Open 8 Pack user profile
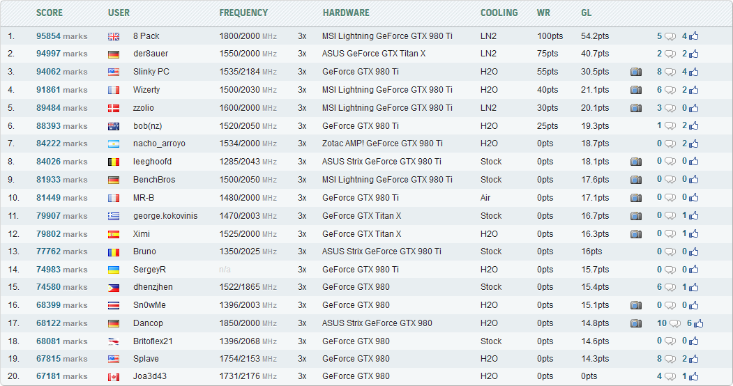The height and width of the screenshot is (386, 733). coord(146,36)
